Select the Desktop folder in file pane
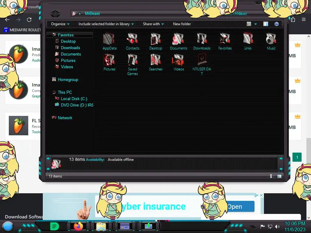Image resolution: width=311 pixels, height=233 pixels. click(x=156, y=41)
